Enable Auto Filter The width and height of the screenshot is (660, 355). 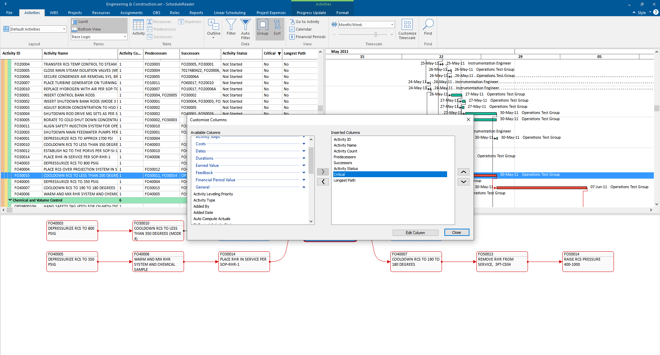pyautogui.click(x=245, y=29)
